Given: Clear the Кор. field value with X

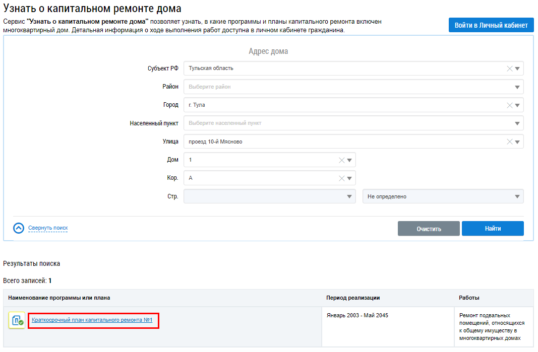Looking at the screenshot, I should [x=341, y=178].
